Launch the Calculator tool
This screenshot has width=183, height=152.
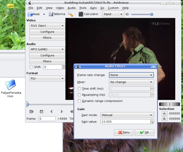point(88,14)
